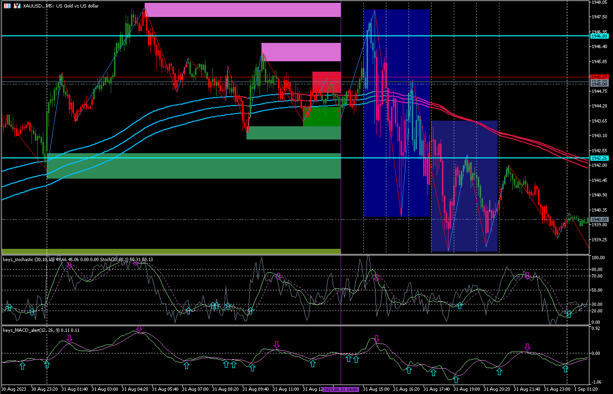Click the highlighted 2023.08.31 14:00 time label
Screen dimensions: 613x394
tap(341, 390)
